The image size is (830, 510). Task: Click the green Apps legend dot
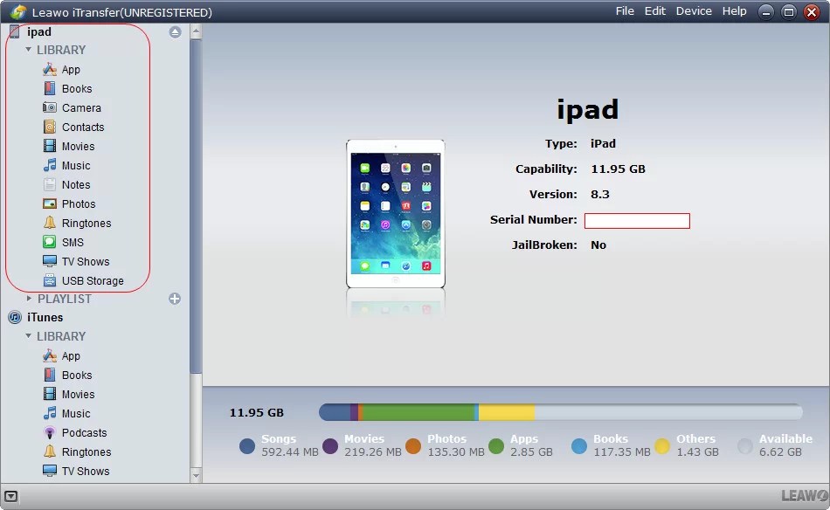pos(496,446)
